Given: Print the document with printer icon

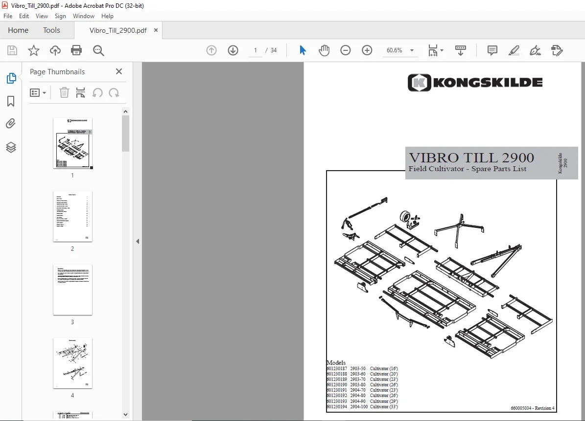Looking at the screenshot, I should pyautogui.click(x=76, y=50).
